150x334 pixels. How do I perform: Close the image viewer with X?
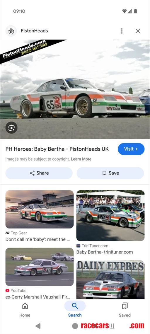(x=138, y=31)
